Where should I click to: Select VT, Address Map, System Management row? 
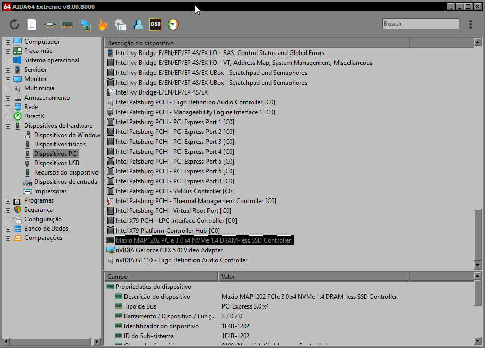tap(244, 63)
